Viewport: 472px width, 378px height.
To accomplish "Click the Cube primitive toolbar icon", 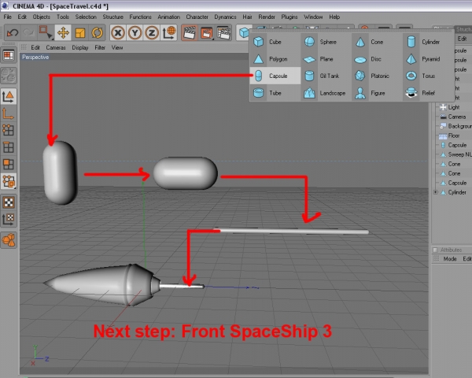I will tap(244, 32).
